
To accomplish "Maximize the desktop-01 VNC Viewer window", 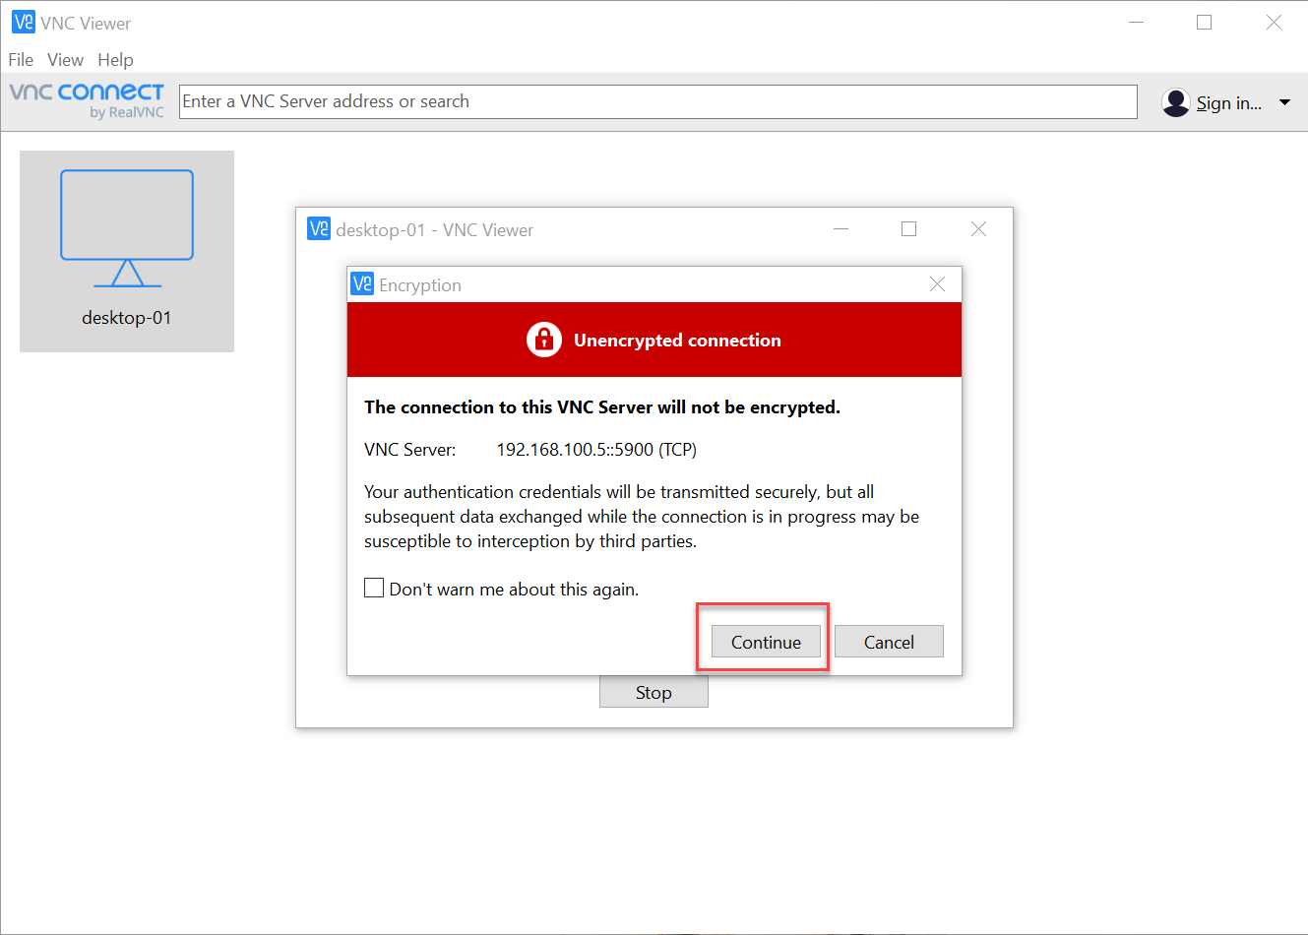I will pos(908,229).
